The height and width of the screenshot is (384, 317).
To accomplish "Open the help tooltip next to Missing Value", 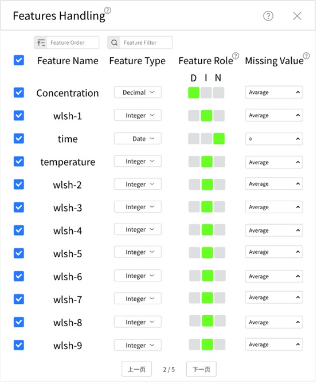I will click(x=306, y=56).
